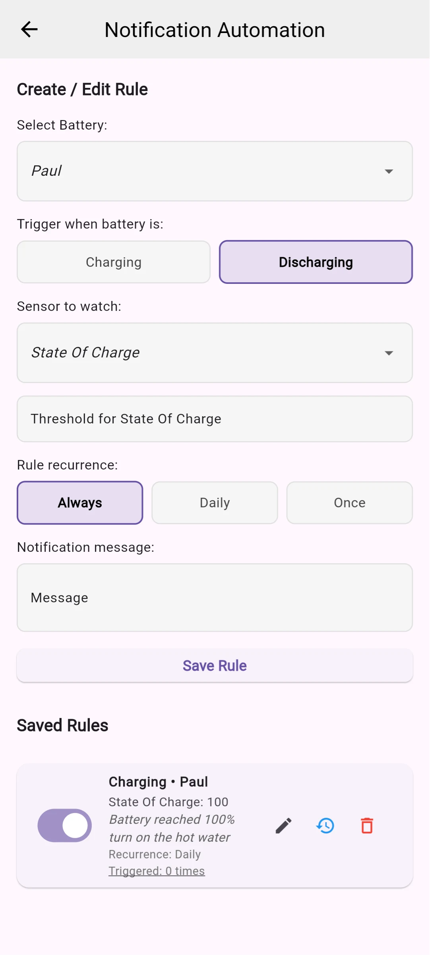This screenshot has height=955, width=430.
Task: Edit the Charging Paul rule with pencil icon
Action: click(x=284, y=826)
